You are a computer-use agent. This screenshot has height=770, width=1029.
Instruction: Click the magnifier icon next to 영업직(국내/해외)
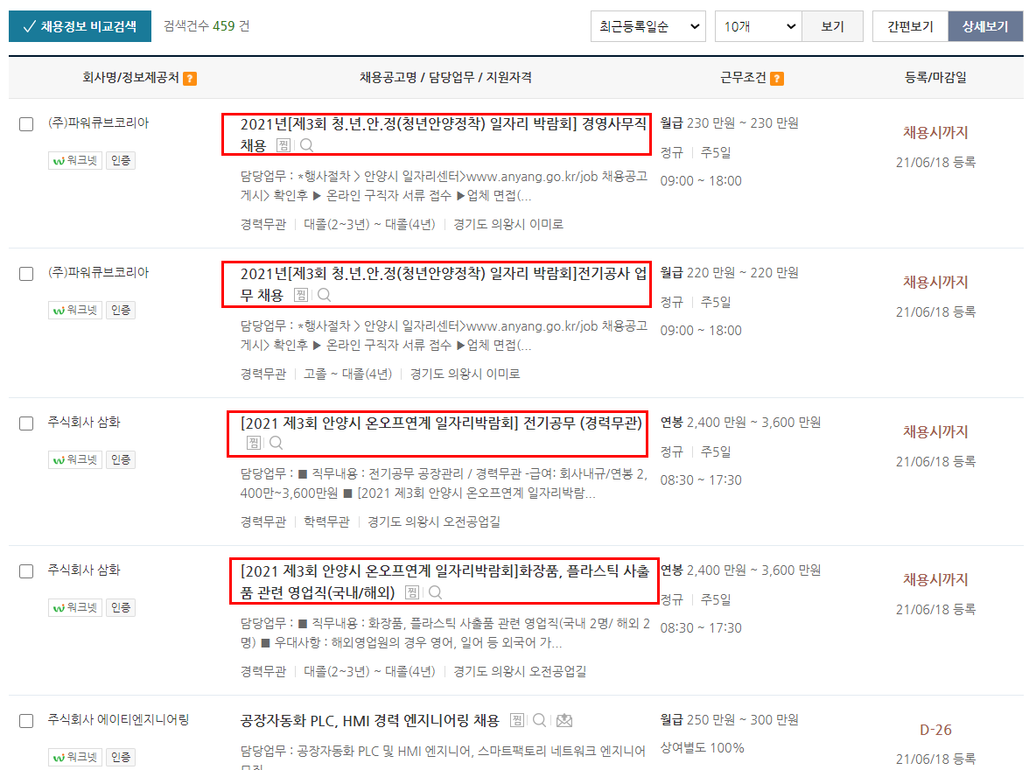pyautogui.click(x=435, y=592)
